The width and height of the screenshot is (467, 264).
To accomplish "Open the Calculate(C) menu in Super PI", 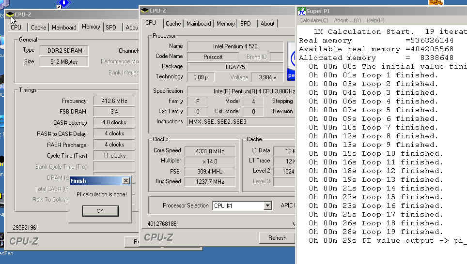I will [x=313, y=20].
